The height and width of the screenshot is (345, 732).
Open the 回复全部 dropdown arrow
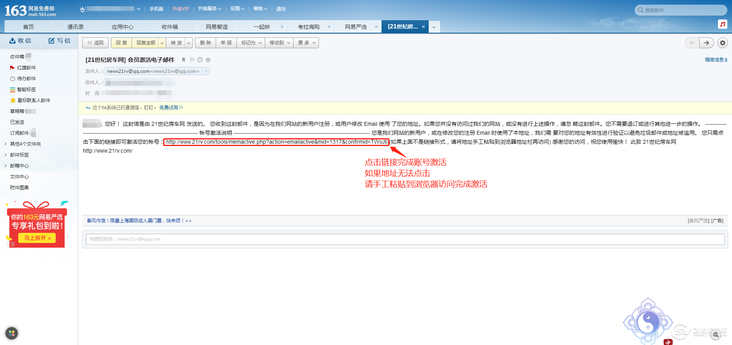[162, 43]
